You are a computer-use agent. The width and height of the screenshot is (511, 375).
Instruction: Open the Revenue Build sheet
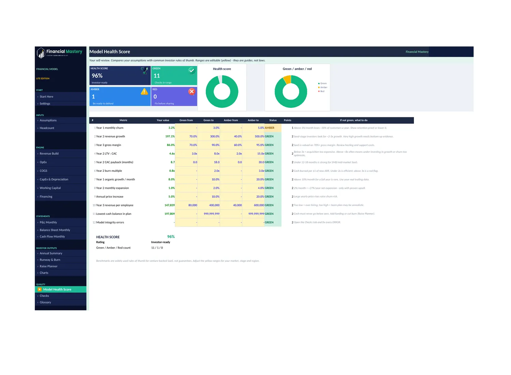(x=61, y=154)
